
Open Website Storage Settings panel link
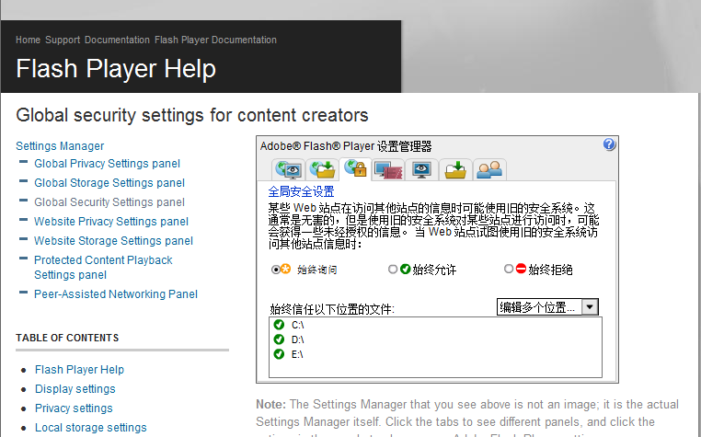pos(113,241)
